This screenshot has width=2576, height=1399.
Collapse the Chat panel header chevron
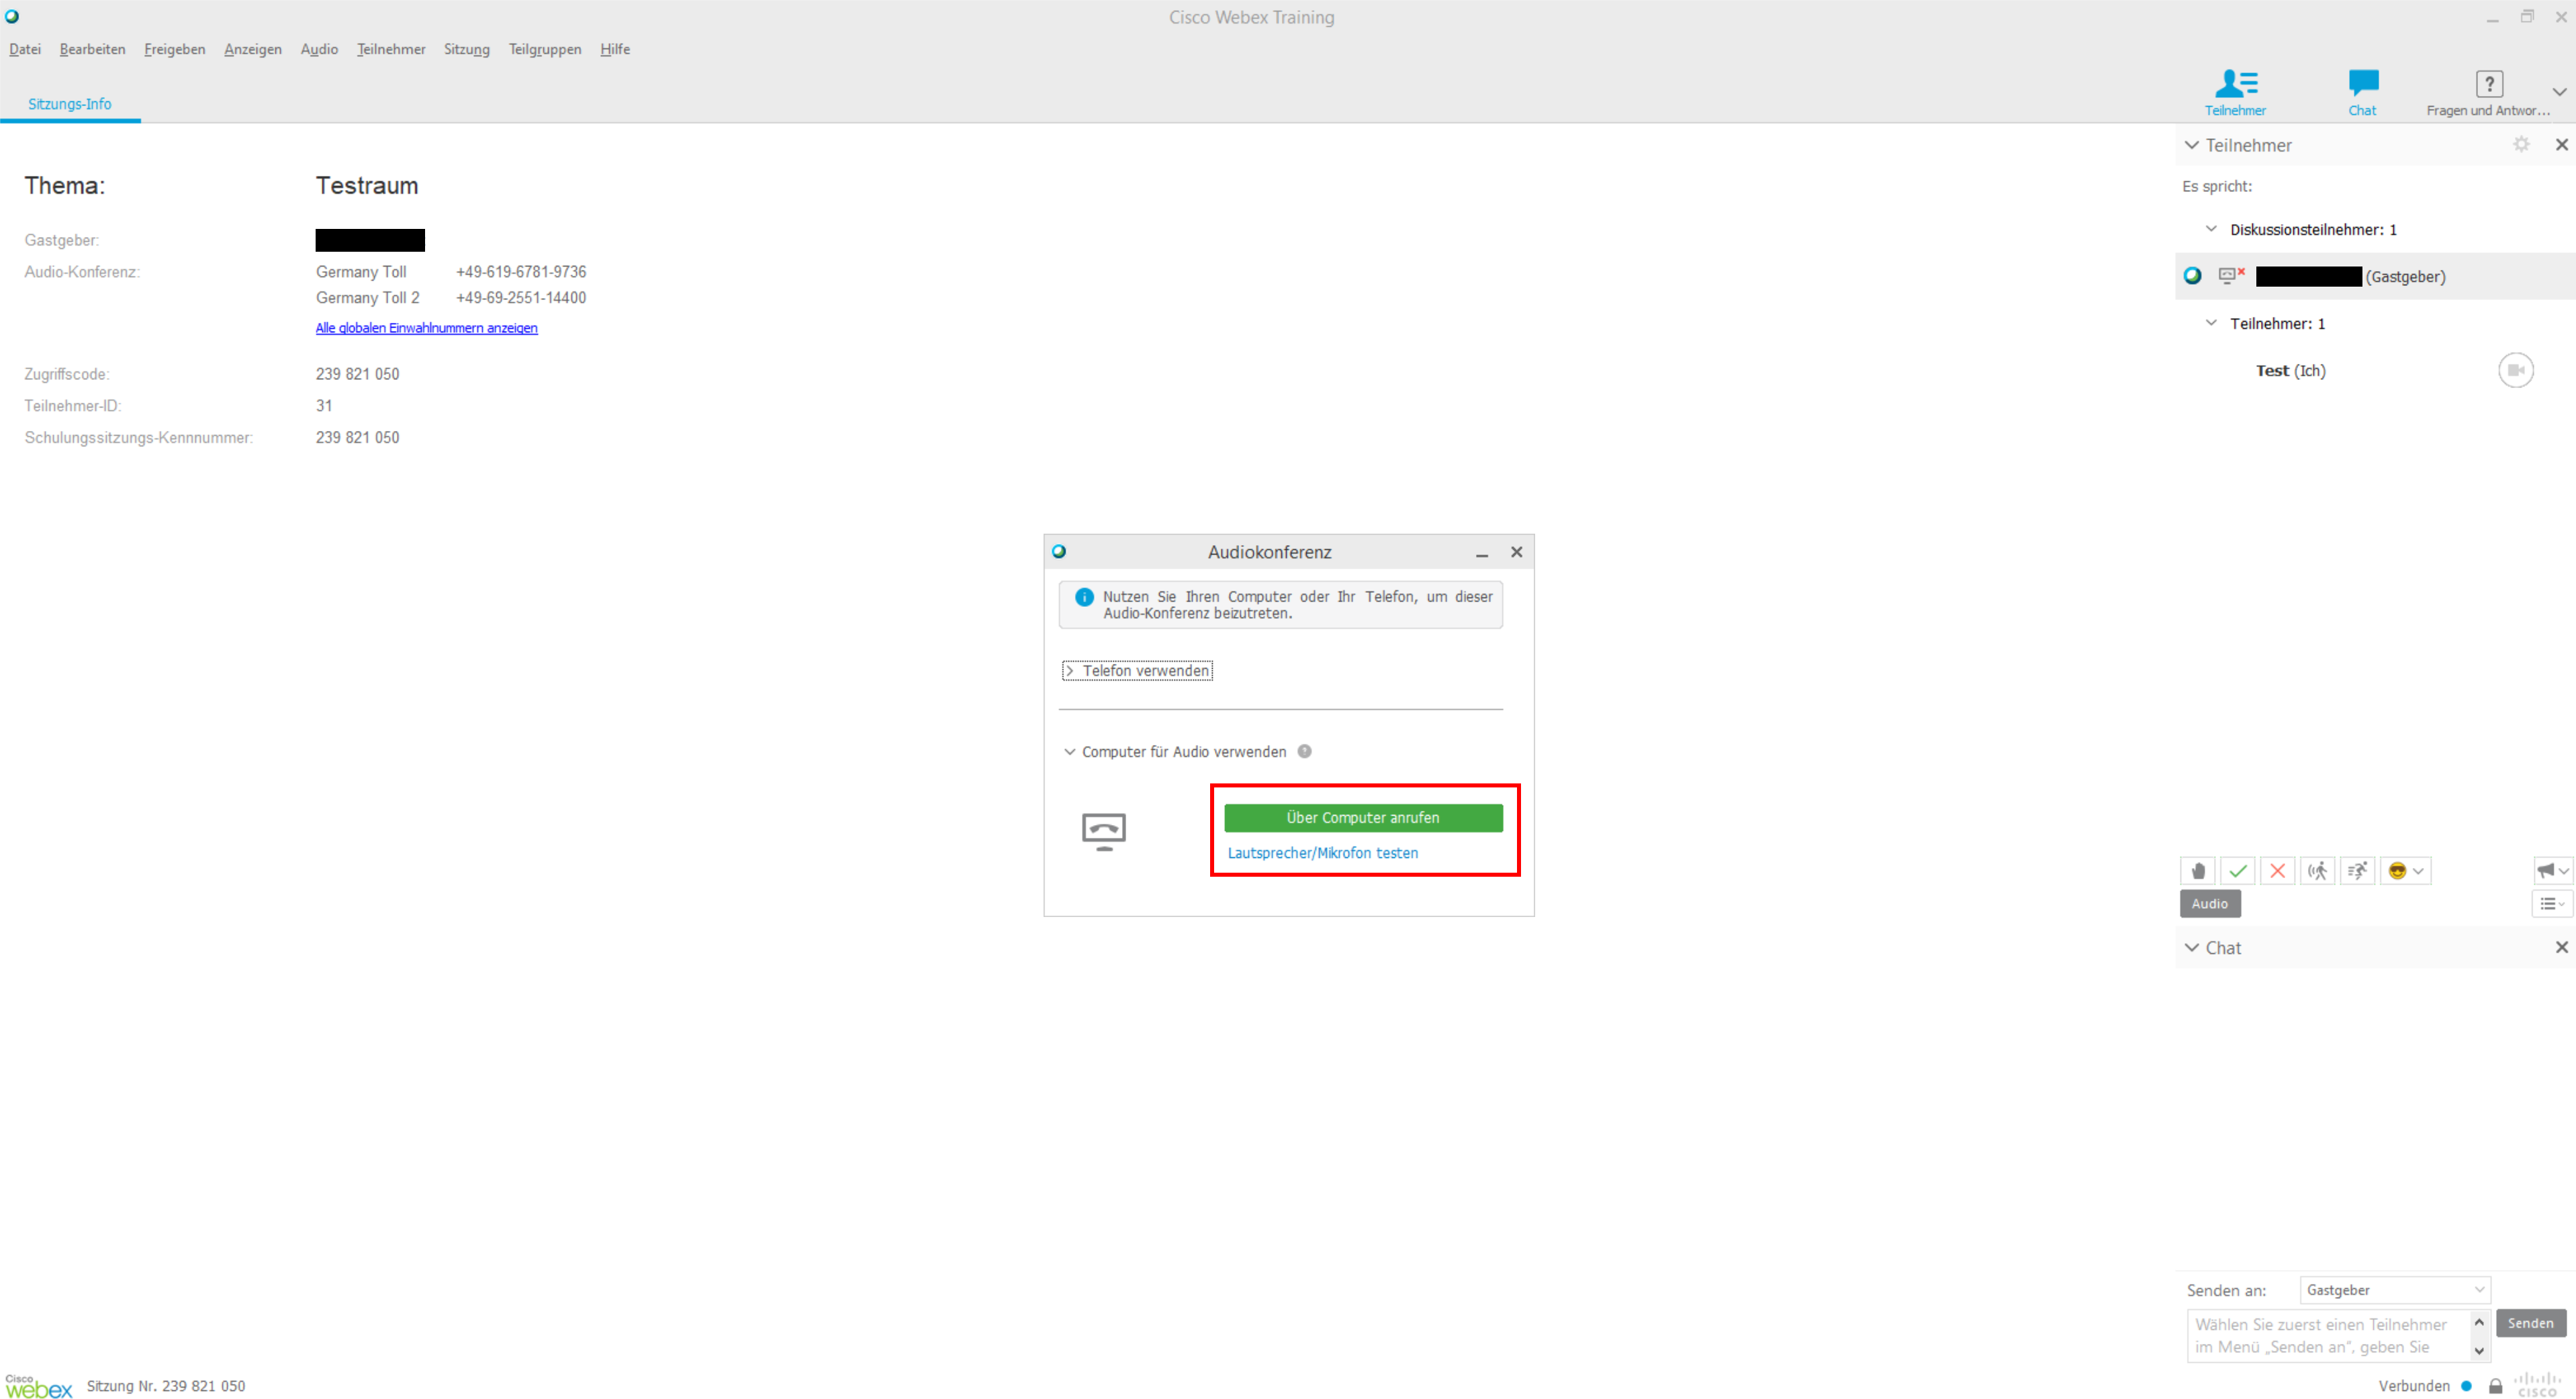2192,948
